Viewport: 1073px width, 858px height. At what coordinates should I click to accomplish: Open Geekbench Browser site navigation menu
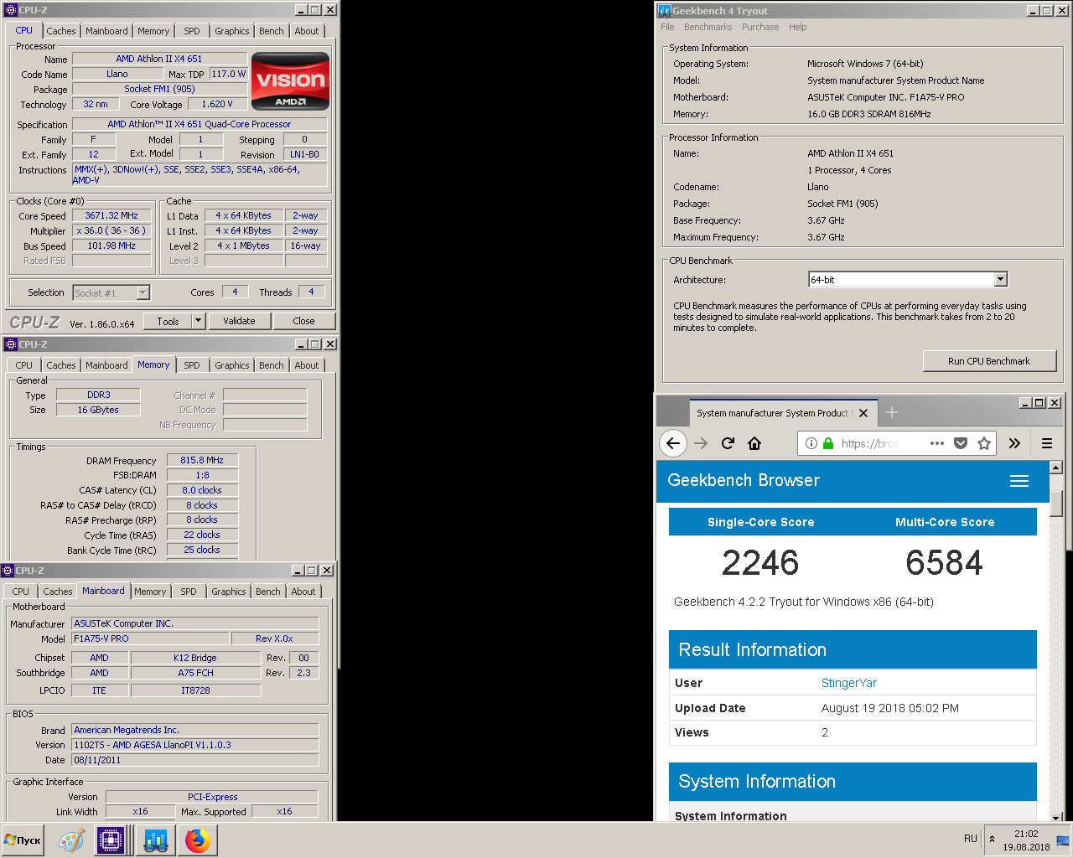(1019, 481)
